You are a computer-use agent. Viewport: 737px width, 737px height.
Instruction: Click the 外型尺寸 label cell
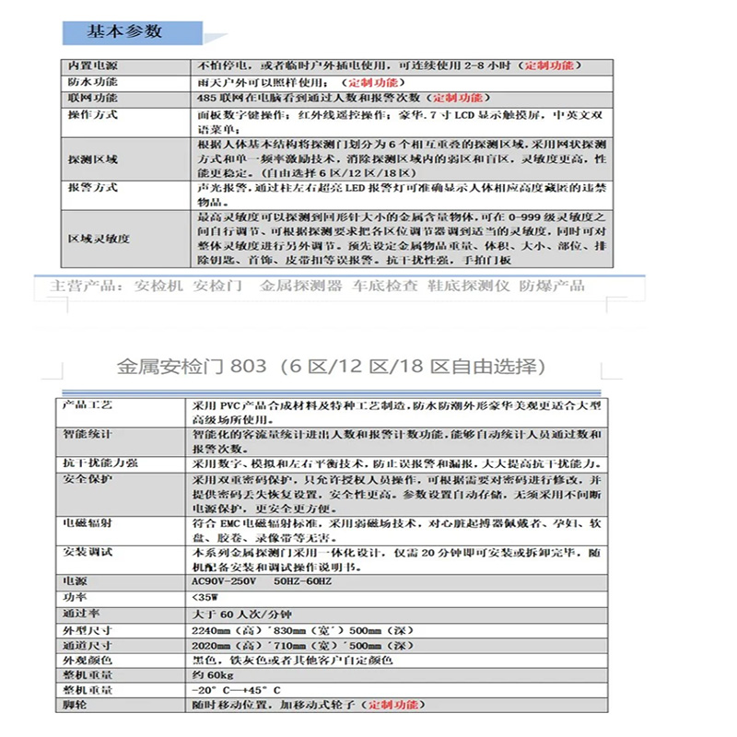87,630
